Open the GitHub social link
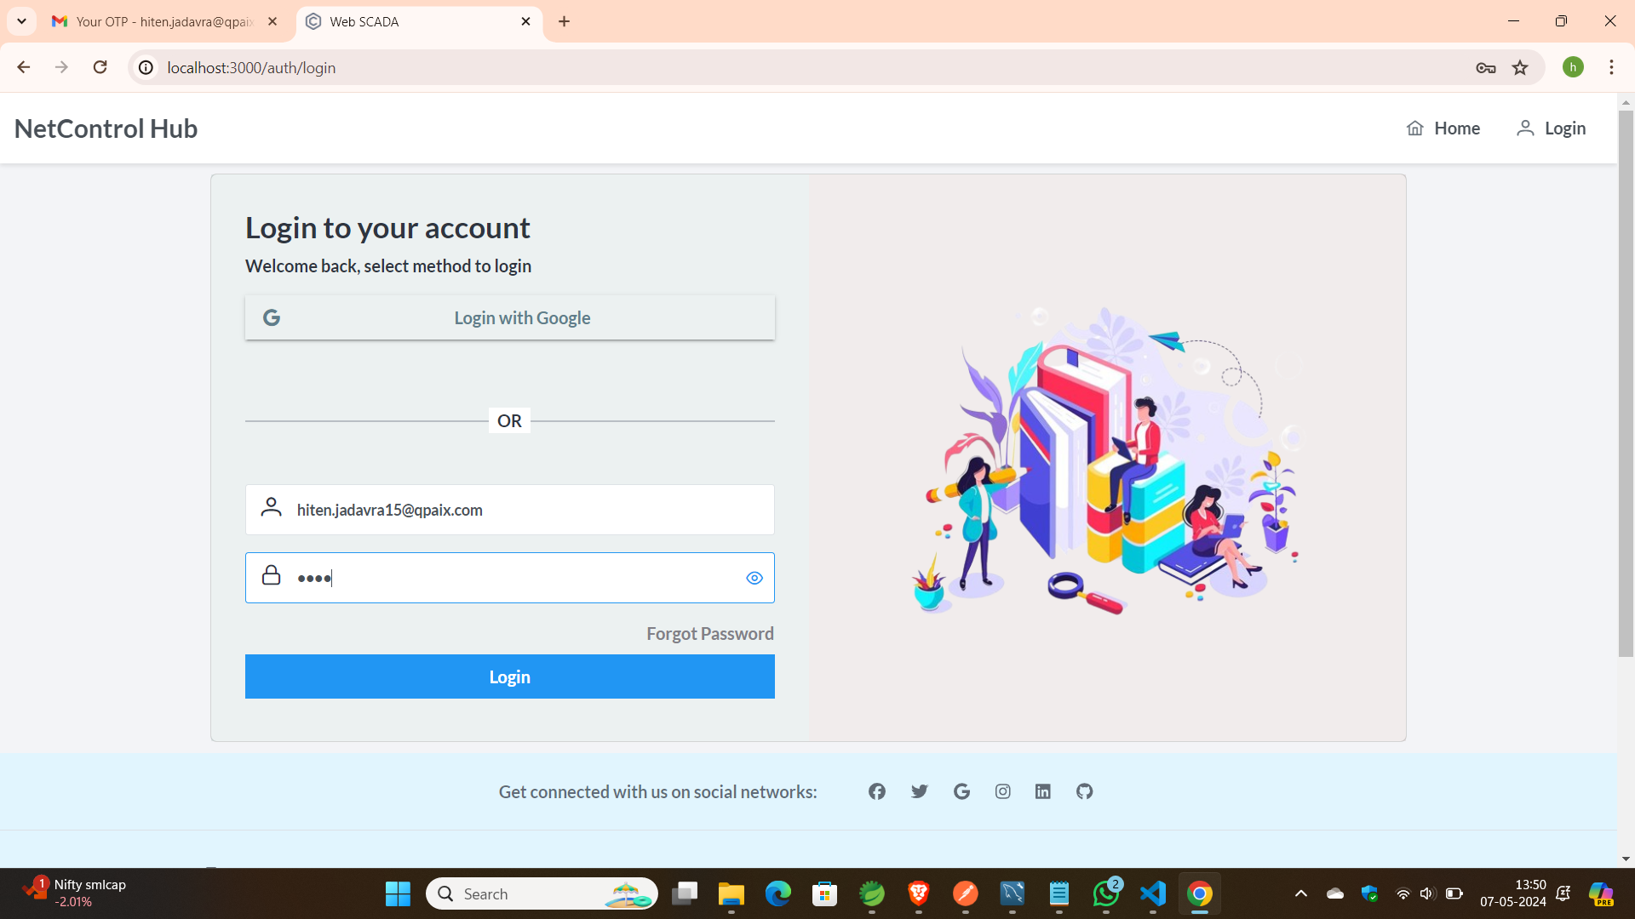 click(x=1084, y=791)
